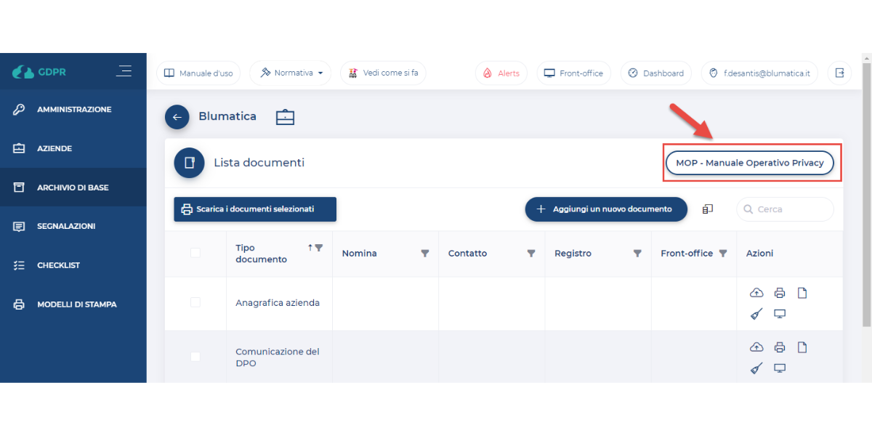Screen dimensions: 872x436
Task: Toggle the select-all checkbox in table header
Action: [195, 253]
